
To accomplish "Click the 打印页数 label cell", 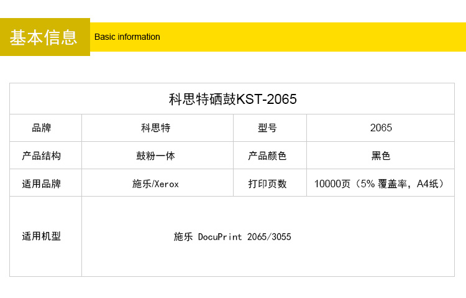I will point(267,184).
